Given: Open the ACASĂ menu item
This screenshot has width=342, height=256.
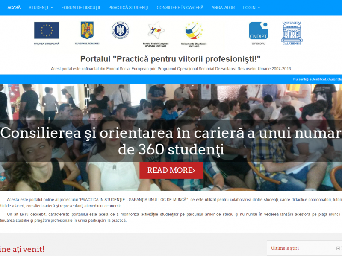Looking at the screenshot, I should click(x=14, y=8).
